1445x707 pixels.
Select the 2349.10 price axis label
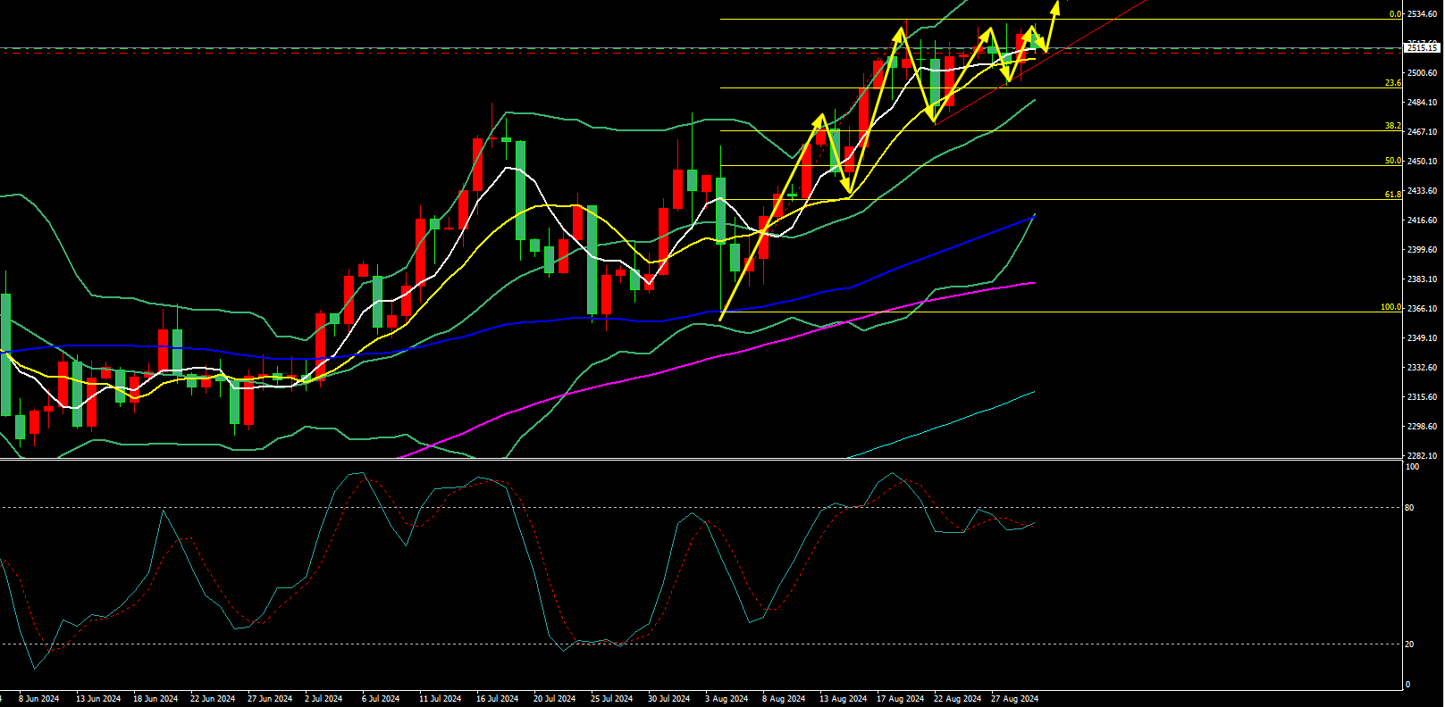(x=1422, y=338)
